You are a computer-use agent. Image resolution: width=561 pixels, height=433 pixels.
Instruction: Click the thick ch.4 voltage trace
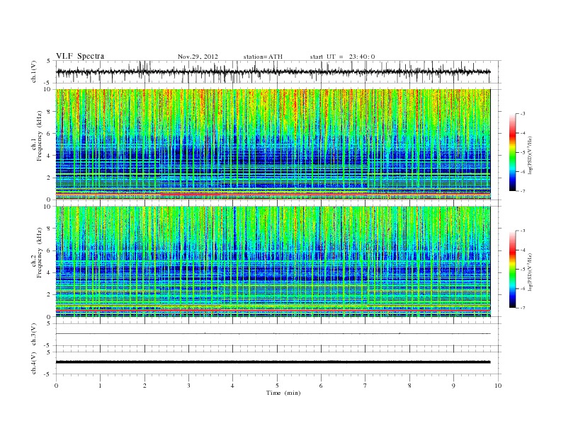coord(273,362)
